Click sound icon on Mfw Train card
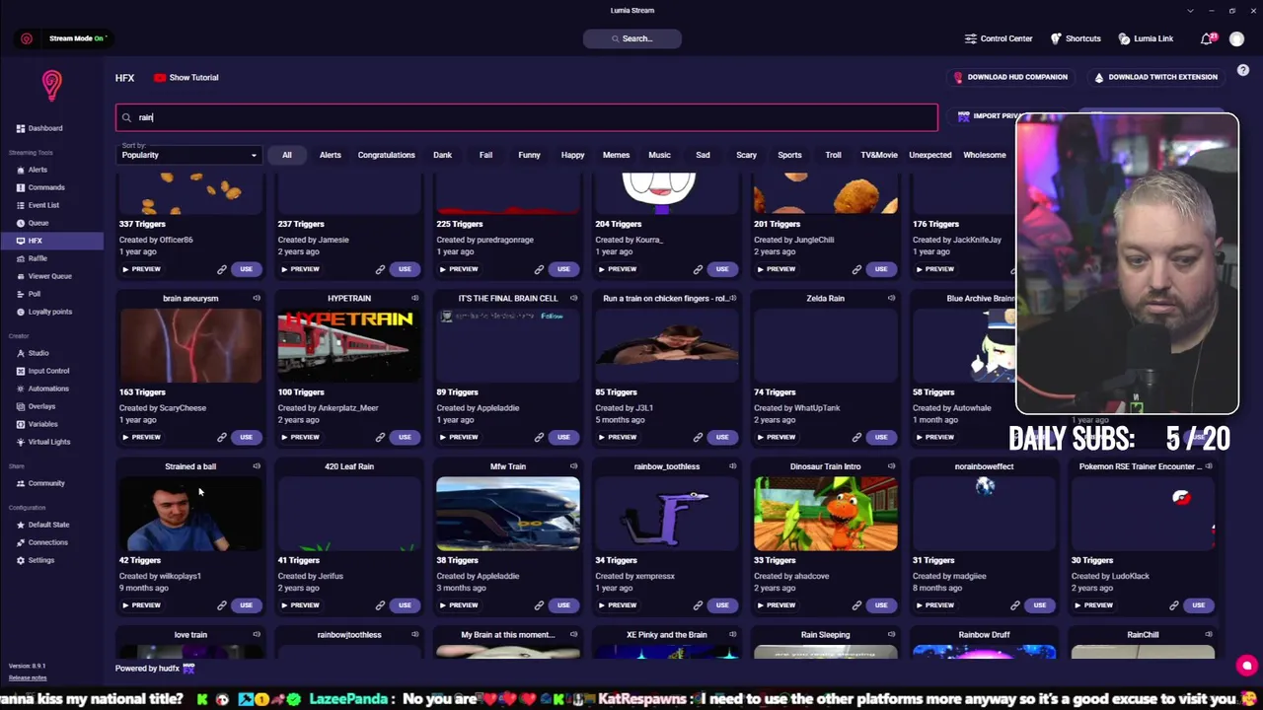 [x=573, y=466]
